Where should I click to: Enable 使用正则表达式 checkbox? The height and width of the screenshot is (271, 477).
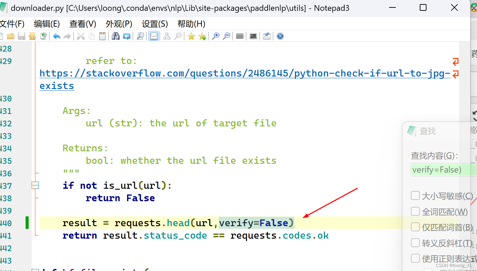click(415, 258)
